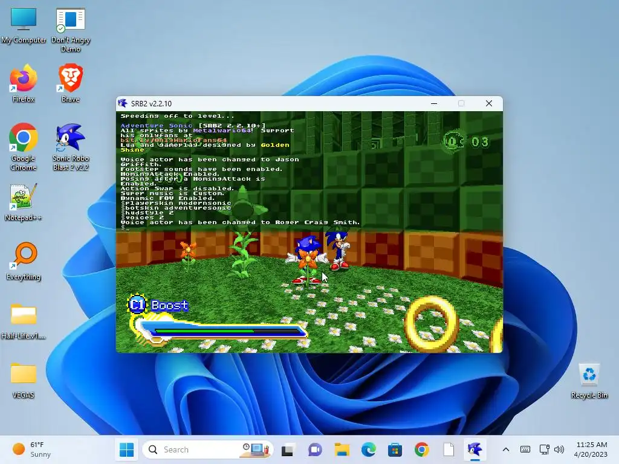This screenshot has width=619, height=464.
Task: Select the Sonic Robo Blast 2 v2.2 desktop icon
Action: pos(71,147)
